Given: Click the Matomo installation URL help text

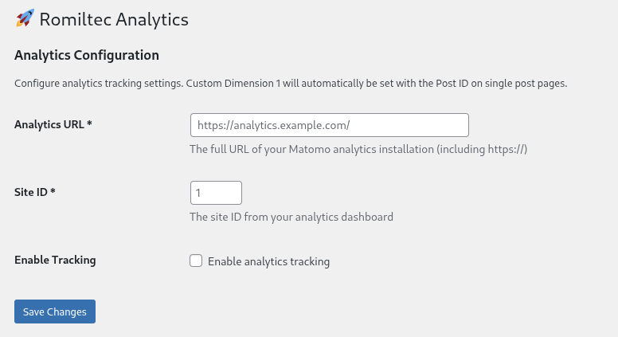Looking at the screenshot, I should click(x=358, y=150).
